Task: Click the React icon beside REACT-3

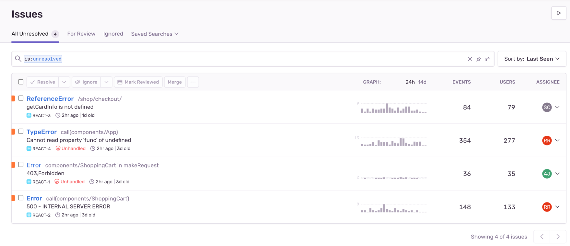Action: coord(29,115)
